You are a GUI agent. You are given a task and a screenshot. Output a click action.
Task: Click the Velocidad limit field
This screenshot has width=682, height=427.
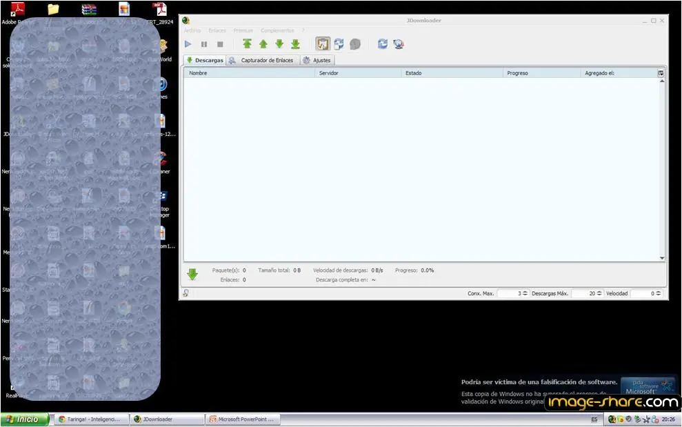click(x=643, y=293)
